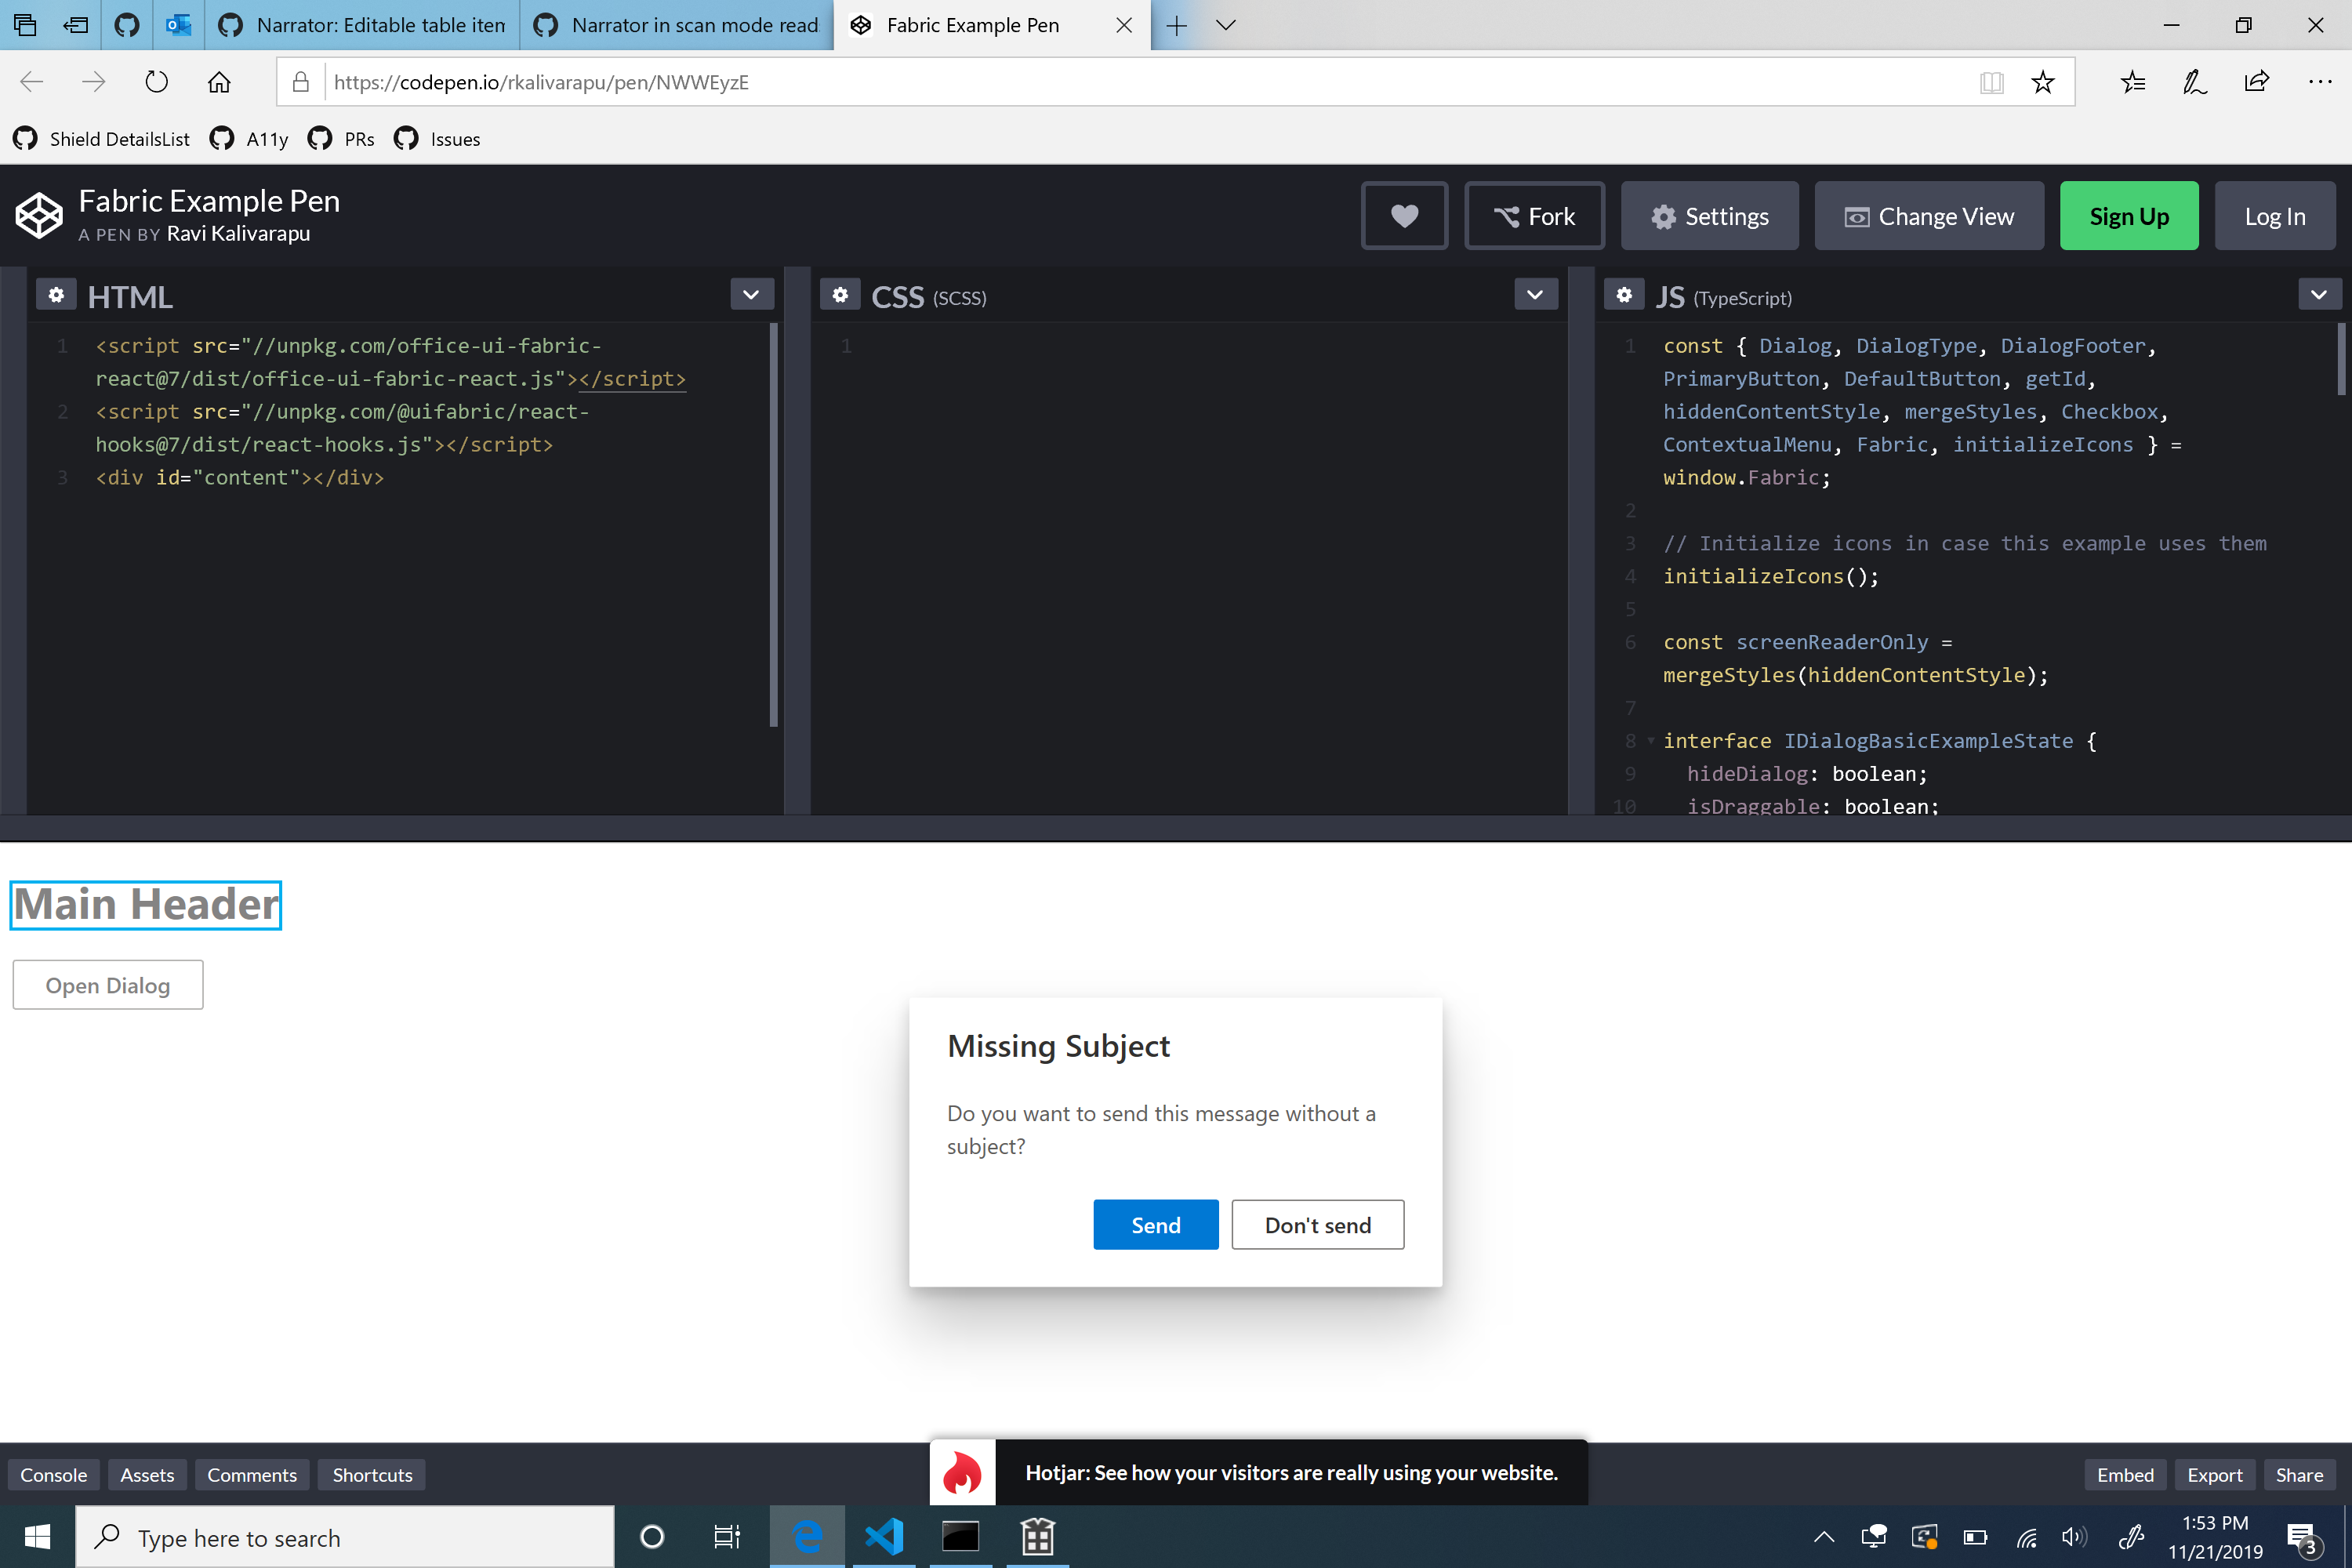Open Issues bookmark

[x=437, y=139]
